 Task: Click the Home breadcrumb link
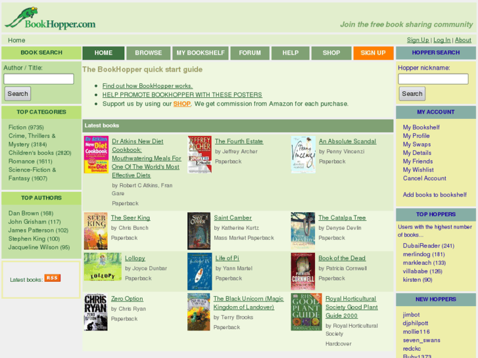(16, 40)
